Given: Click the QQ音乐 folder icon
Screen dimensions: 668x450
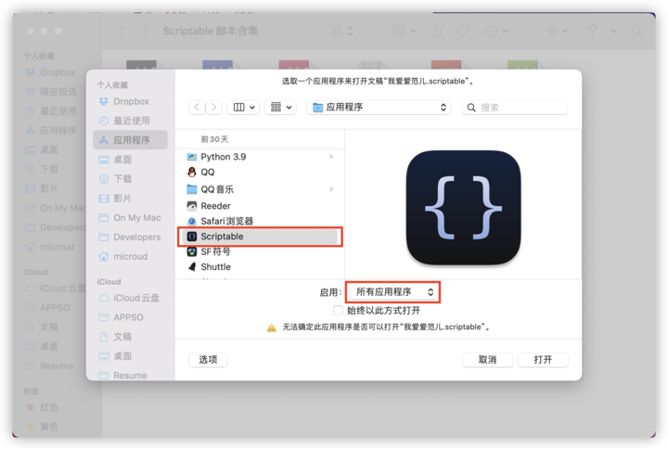Looking at the screenshot, I should 192,189.
